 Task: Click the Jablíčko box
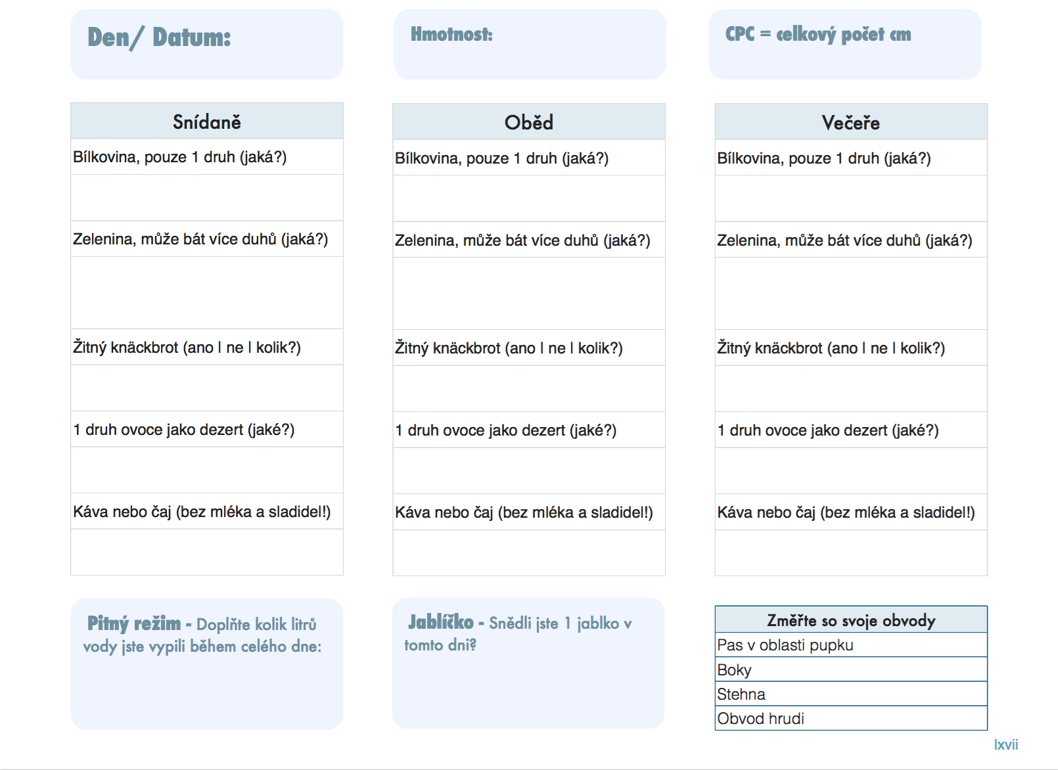coord(528,663)
